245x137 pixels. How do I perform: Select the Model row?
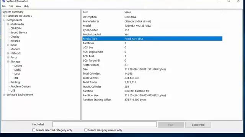click(152, 25)
